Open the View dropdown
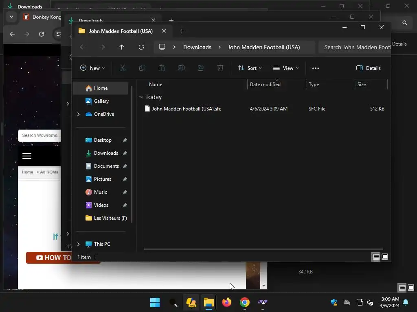Image resolution: width=417 pixels, height=312 pixels. tap(286, 68)
